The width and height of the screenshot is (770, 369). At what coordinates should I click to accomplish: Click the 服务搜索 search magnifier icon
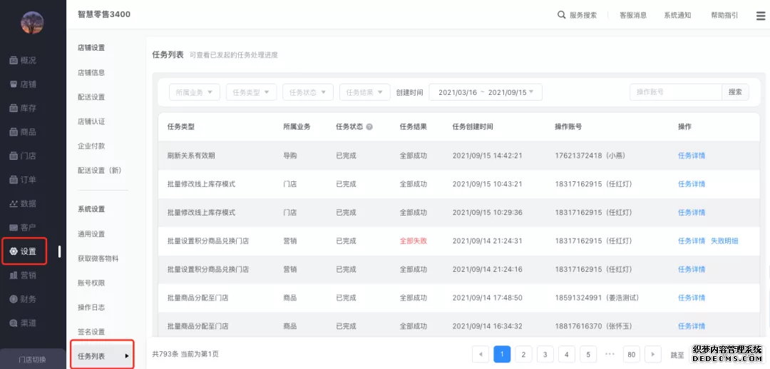coord(561,15)
